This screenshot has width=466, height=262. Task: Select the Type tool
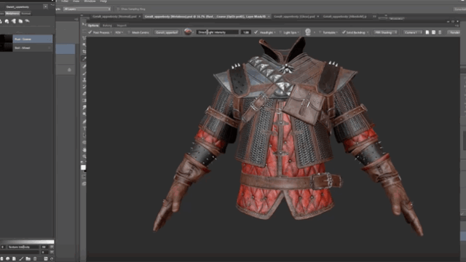(84, 129)
